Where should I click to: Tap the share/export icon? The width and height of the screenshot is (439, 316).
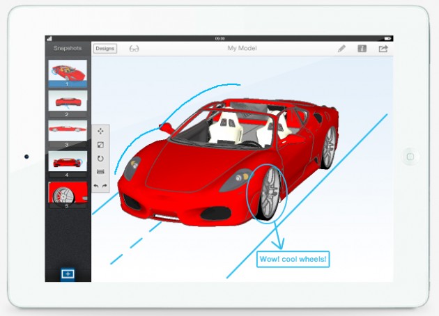[x=383, y=49]
